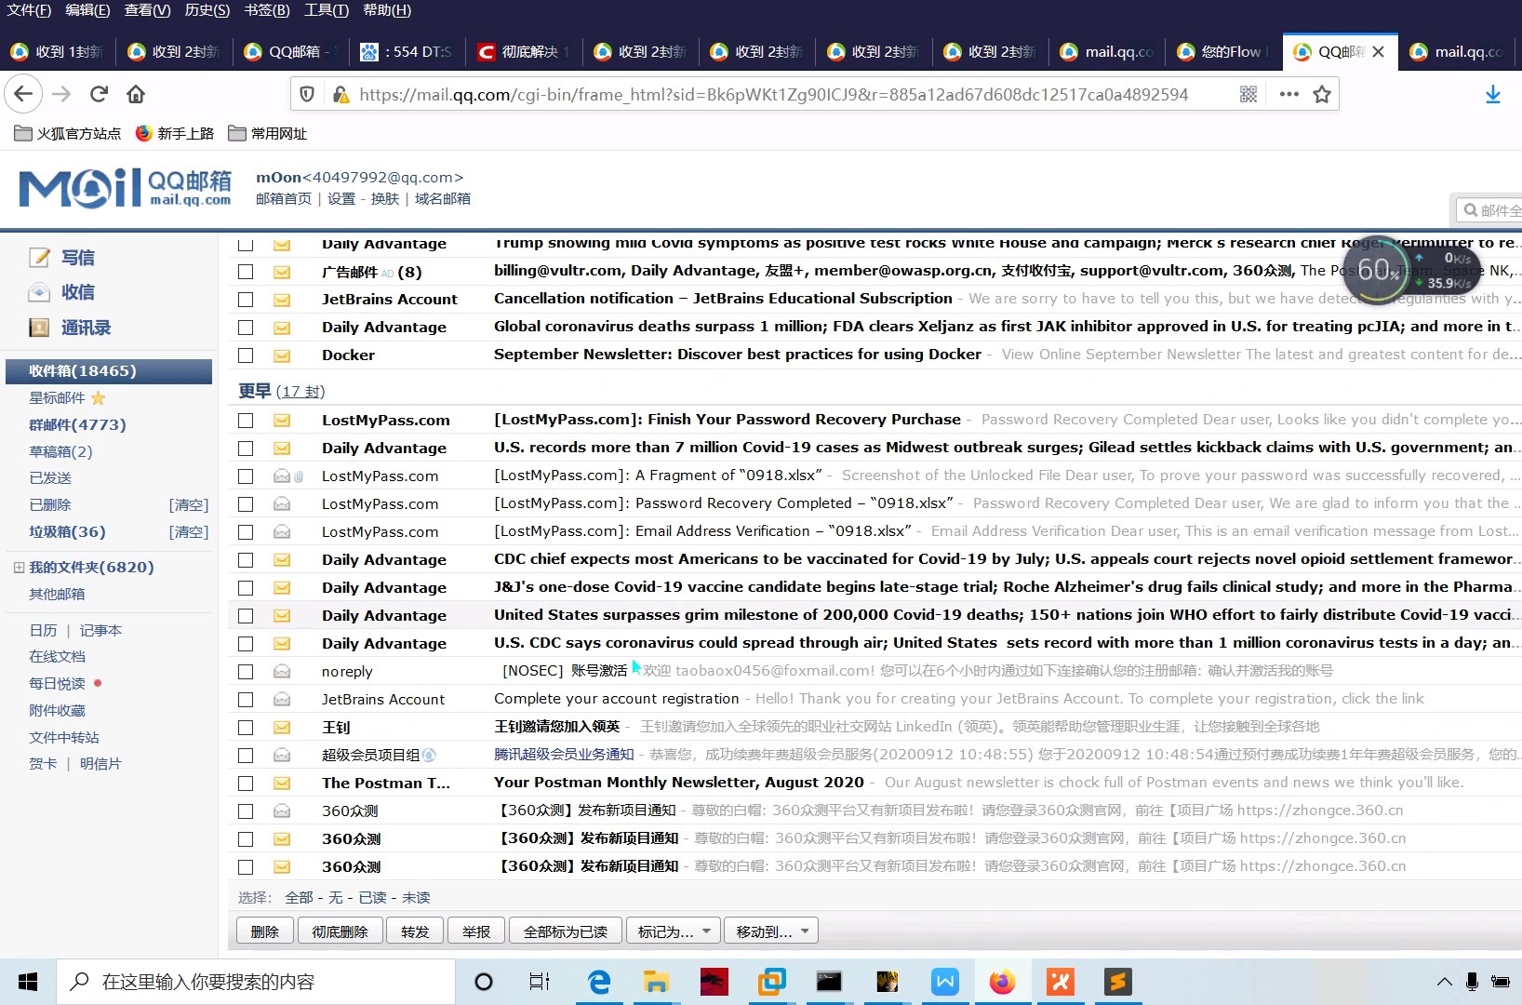Click the 全部标为已读 button

point(566,931)
